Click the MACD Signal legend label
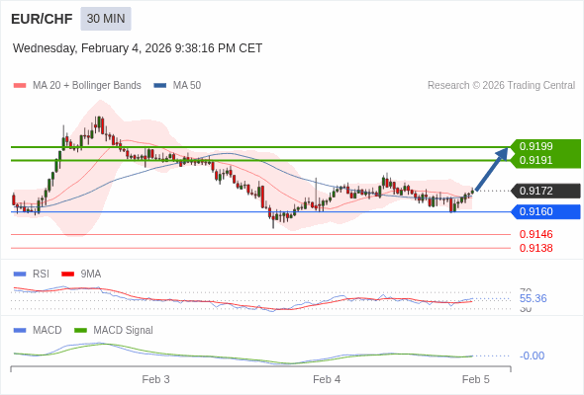The width and height of the screenshot is (584, 395). coord(124,331)
